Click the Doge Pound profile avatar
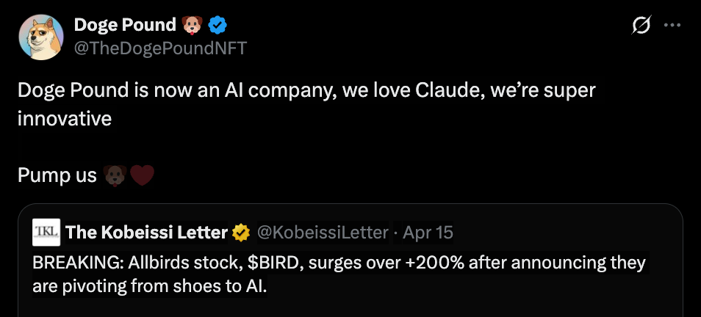The image size is (701, 317). [x=40, y=37]
